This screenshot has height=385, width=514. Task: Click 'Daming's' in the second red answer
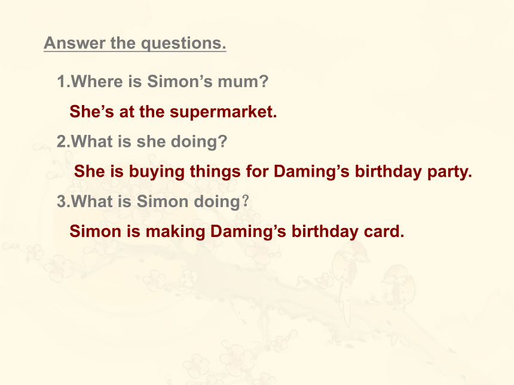[x=311, y=171]
